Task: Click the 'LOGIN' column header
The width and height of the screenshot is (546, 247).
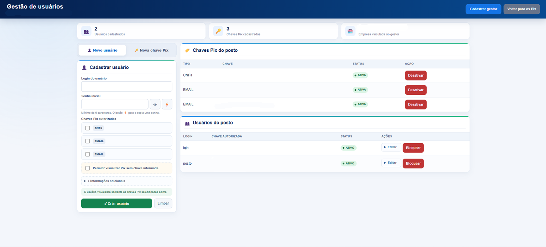Action: [x=188, y=137]
